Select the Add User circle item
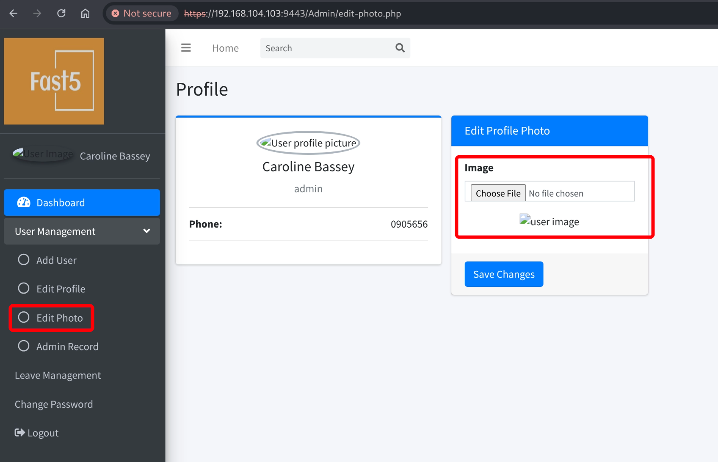The width and height of the screenshot is (718, 462). [24, 260]
